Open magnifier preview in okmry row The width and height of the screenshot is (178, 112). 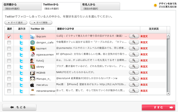(134, 66)
